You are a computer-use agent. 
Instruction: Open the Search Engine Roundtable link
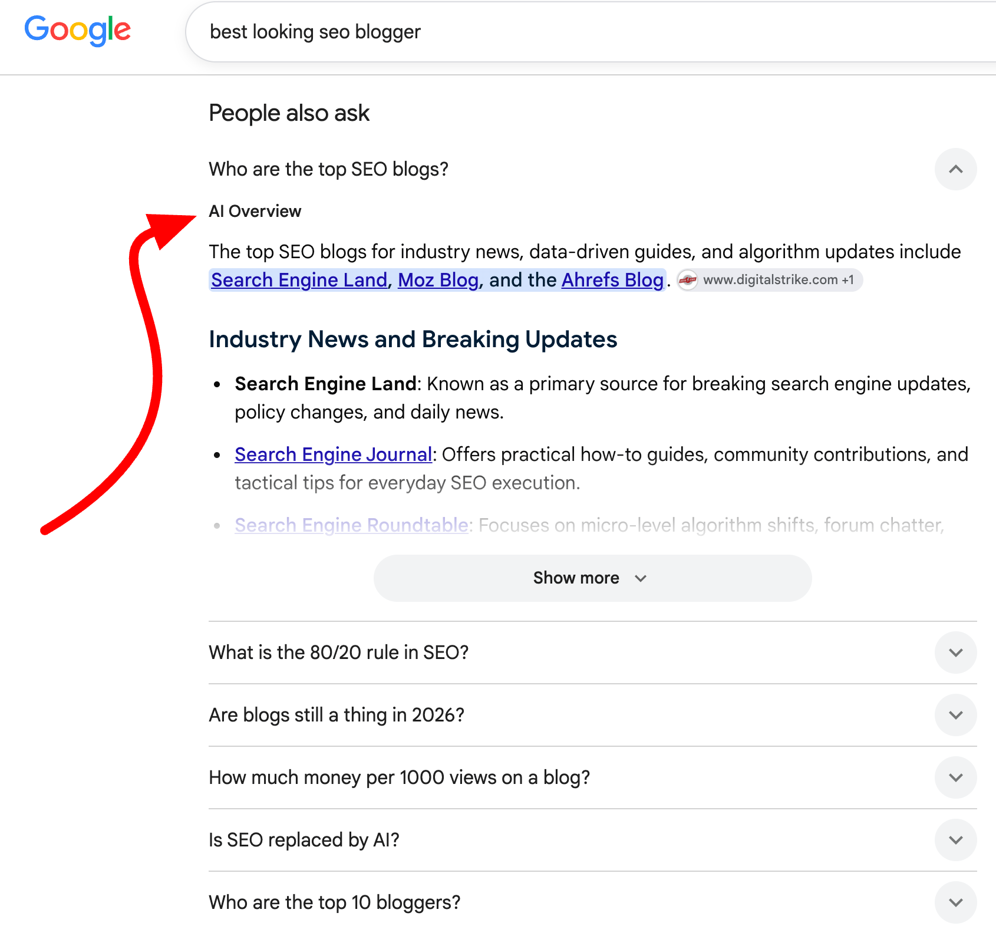pyautogui.click(x=352, y=525)
